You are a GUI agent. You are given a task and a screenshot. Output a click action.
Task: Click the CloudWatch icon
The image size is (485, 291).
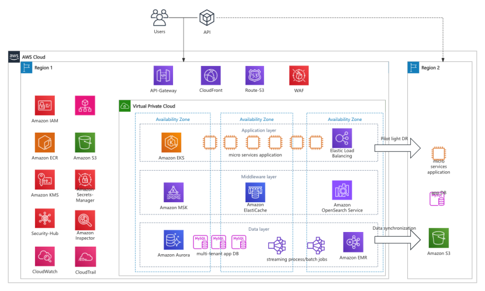tap(45, 257)
